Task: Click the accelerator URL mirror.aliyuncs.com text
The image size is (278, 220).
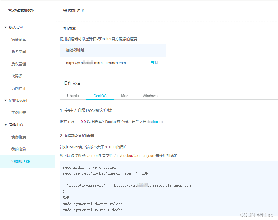Action: point(96,63)
